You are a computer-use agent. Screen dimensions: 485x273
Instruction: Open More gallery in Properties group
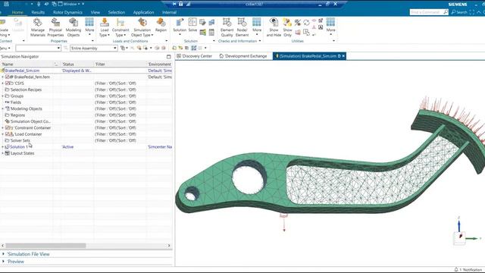point(89,27)
